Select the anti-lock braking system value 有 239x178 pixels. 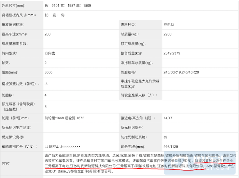[x=165, y=137]
